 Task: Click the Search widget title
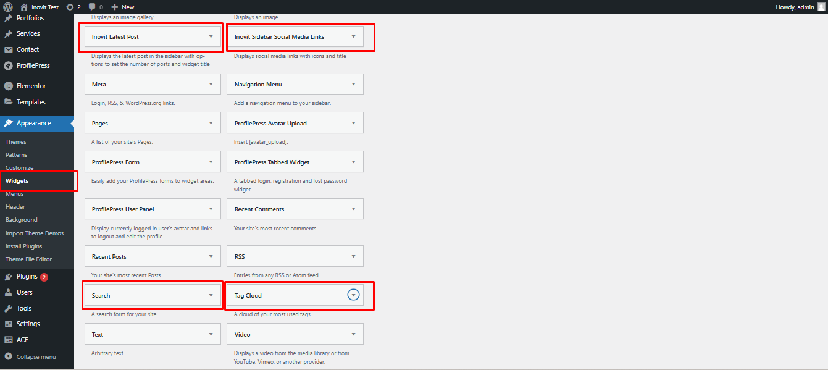[101, 296]
